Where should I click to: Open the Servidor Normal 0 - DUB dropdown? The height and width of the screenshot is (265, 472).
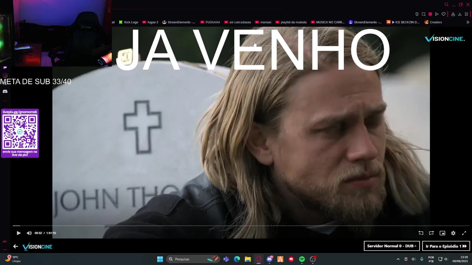[392, 246]
